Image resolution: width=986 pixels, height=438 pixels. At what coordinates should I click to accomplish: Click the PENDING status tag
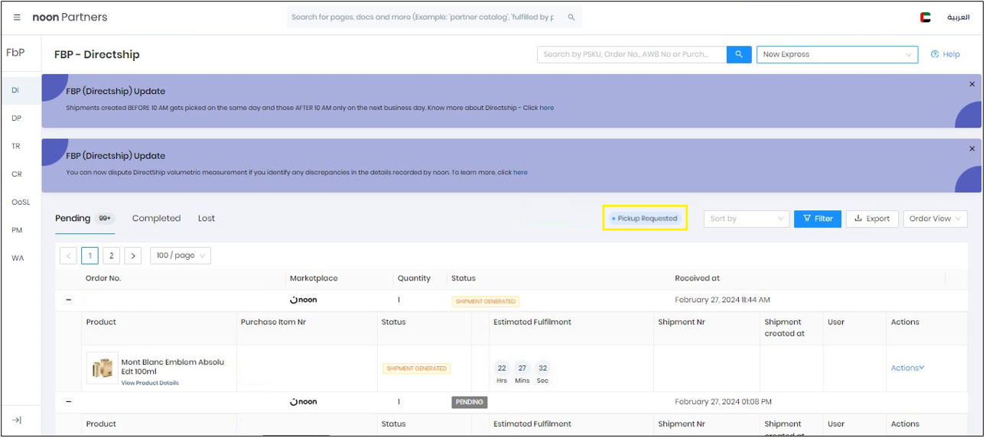pyautogui.click(x=470, y=402)
